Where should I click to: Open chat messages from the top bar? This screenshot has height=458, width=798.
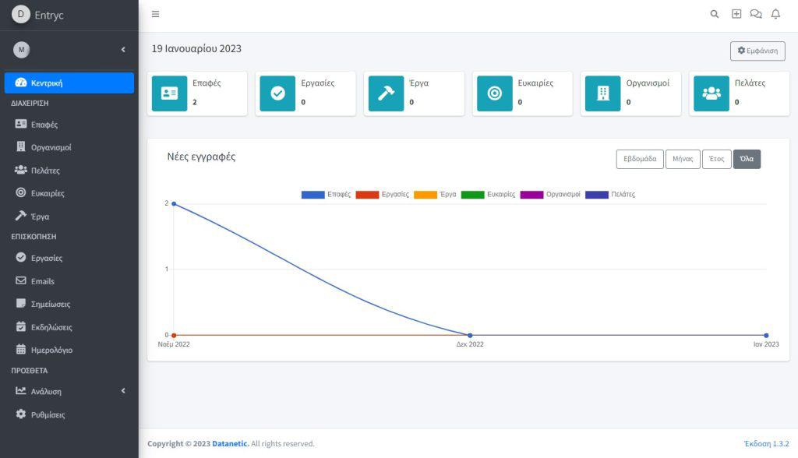click(x=755, y=13)
